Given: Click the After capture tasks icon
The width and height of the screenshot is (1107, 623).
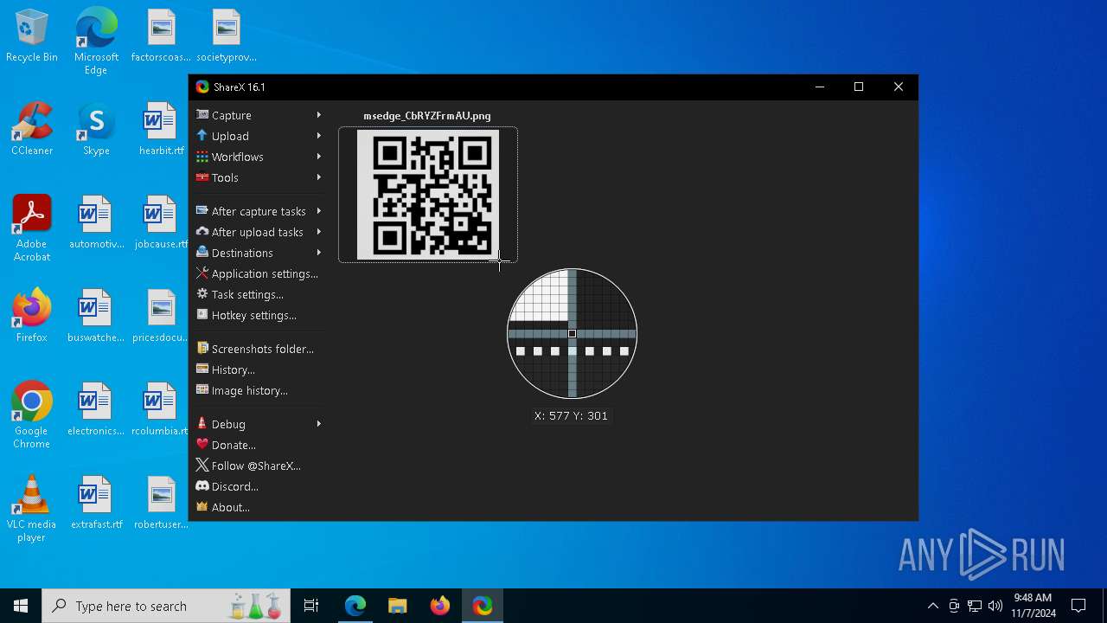Looking at the screenshot, I should click(x=202, y=211).
